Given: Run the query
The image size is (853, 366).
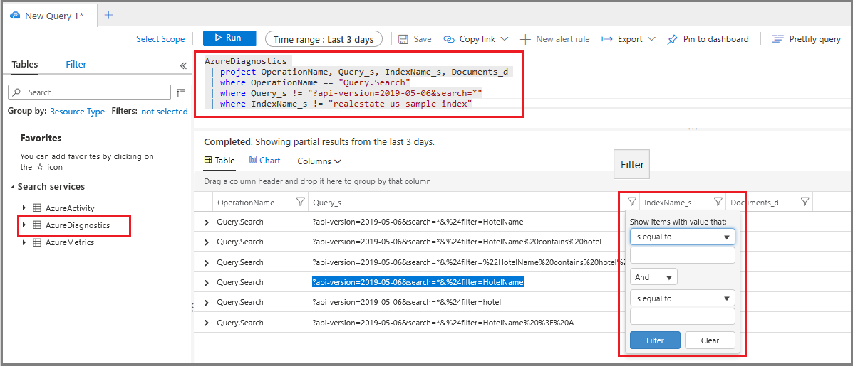Looking at the screenshot, I should pos(229,38).
